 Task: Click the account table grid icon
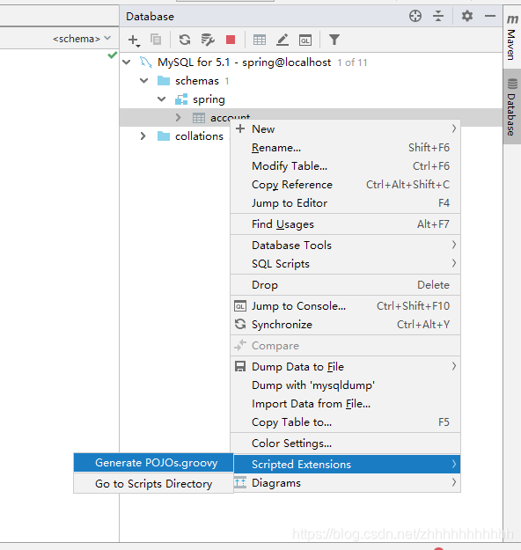click(x=199, y=118)
